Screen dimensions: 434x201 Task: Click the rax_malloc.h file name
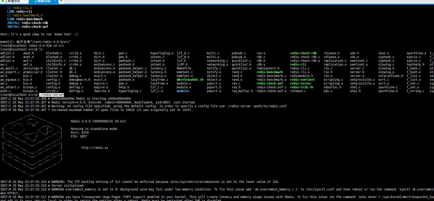pos(242,91)
